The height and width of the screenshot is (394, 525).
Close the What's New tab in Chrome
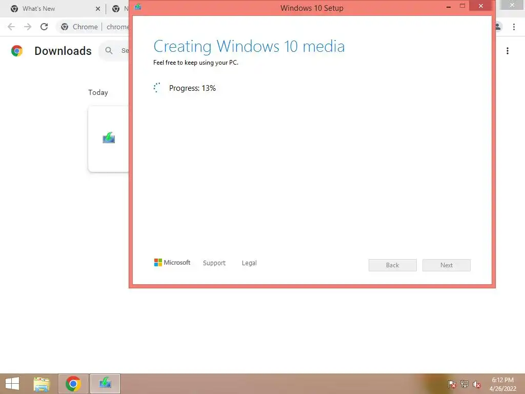click(98, 9)
